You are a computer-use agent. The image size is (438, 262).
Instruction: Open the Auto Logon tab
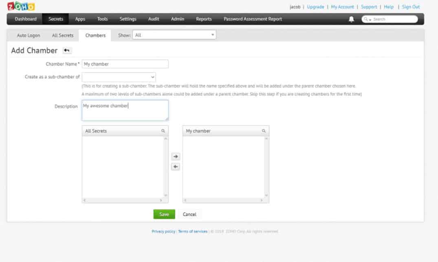29,35
